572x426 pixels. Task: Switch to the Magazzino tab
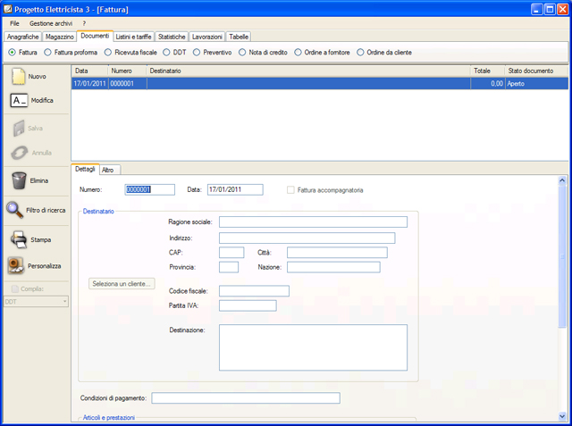pos(60,37)
